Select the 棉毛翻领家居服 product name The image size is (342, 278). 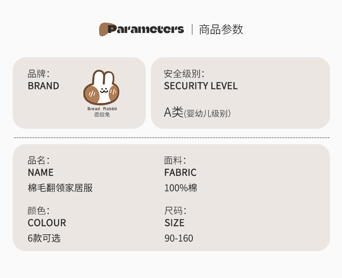click(x=60, y=188)
